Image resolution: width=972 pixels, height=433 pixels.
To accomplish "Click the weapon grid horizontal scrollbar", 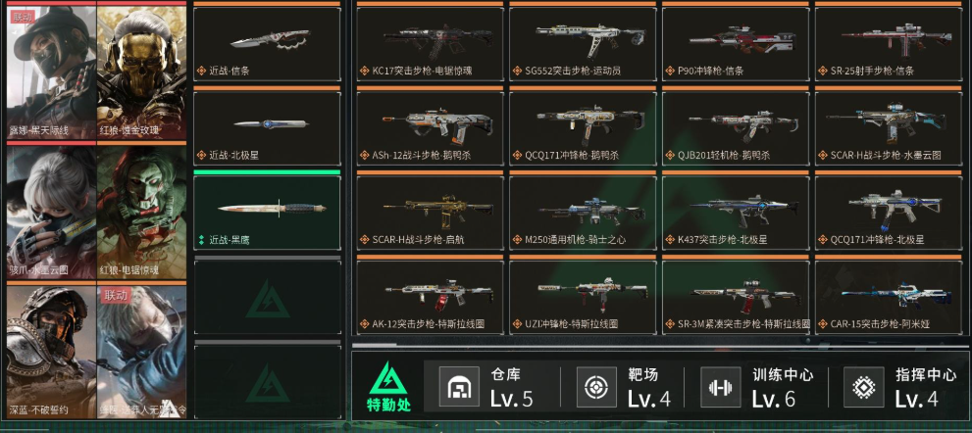I will point(660,340).
